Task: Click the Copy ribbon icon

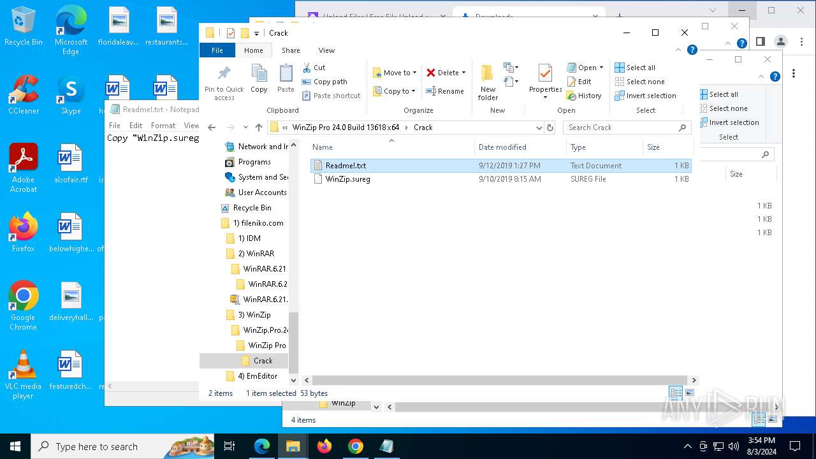Action: point(259,79)
